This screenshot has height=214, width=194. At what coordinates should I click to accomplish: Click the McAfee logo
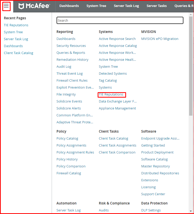(34, 6)
